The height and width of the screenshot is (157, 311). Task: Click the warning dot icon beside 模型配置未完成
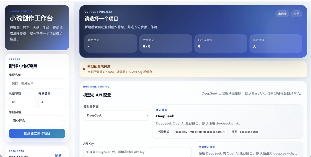pyautogui.click(x=84, y=69)
